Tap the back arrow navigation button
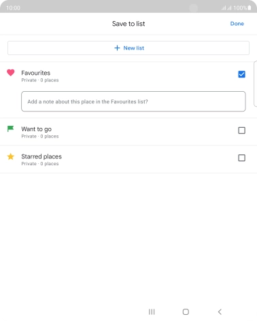The width and height of the screenshot is (257, 321). tap(220, 311)
